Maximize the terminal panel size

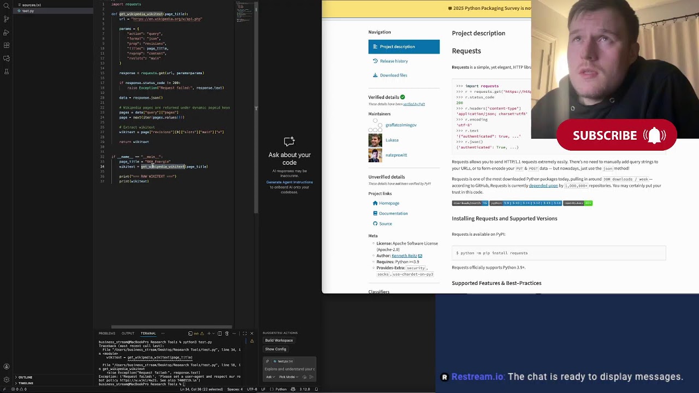point(245,334)
